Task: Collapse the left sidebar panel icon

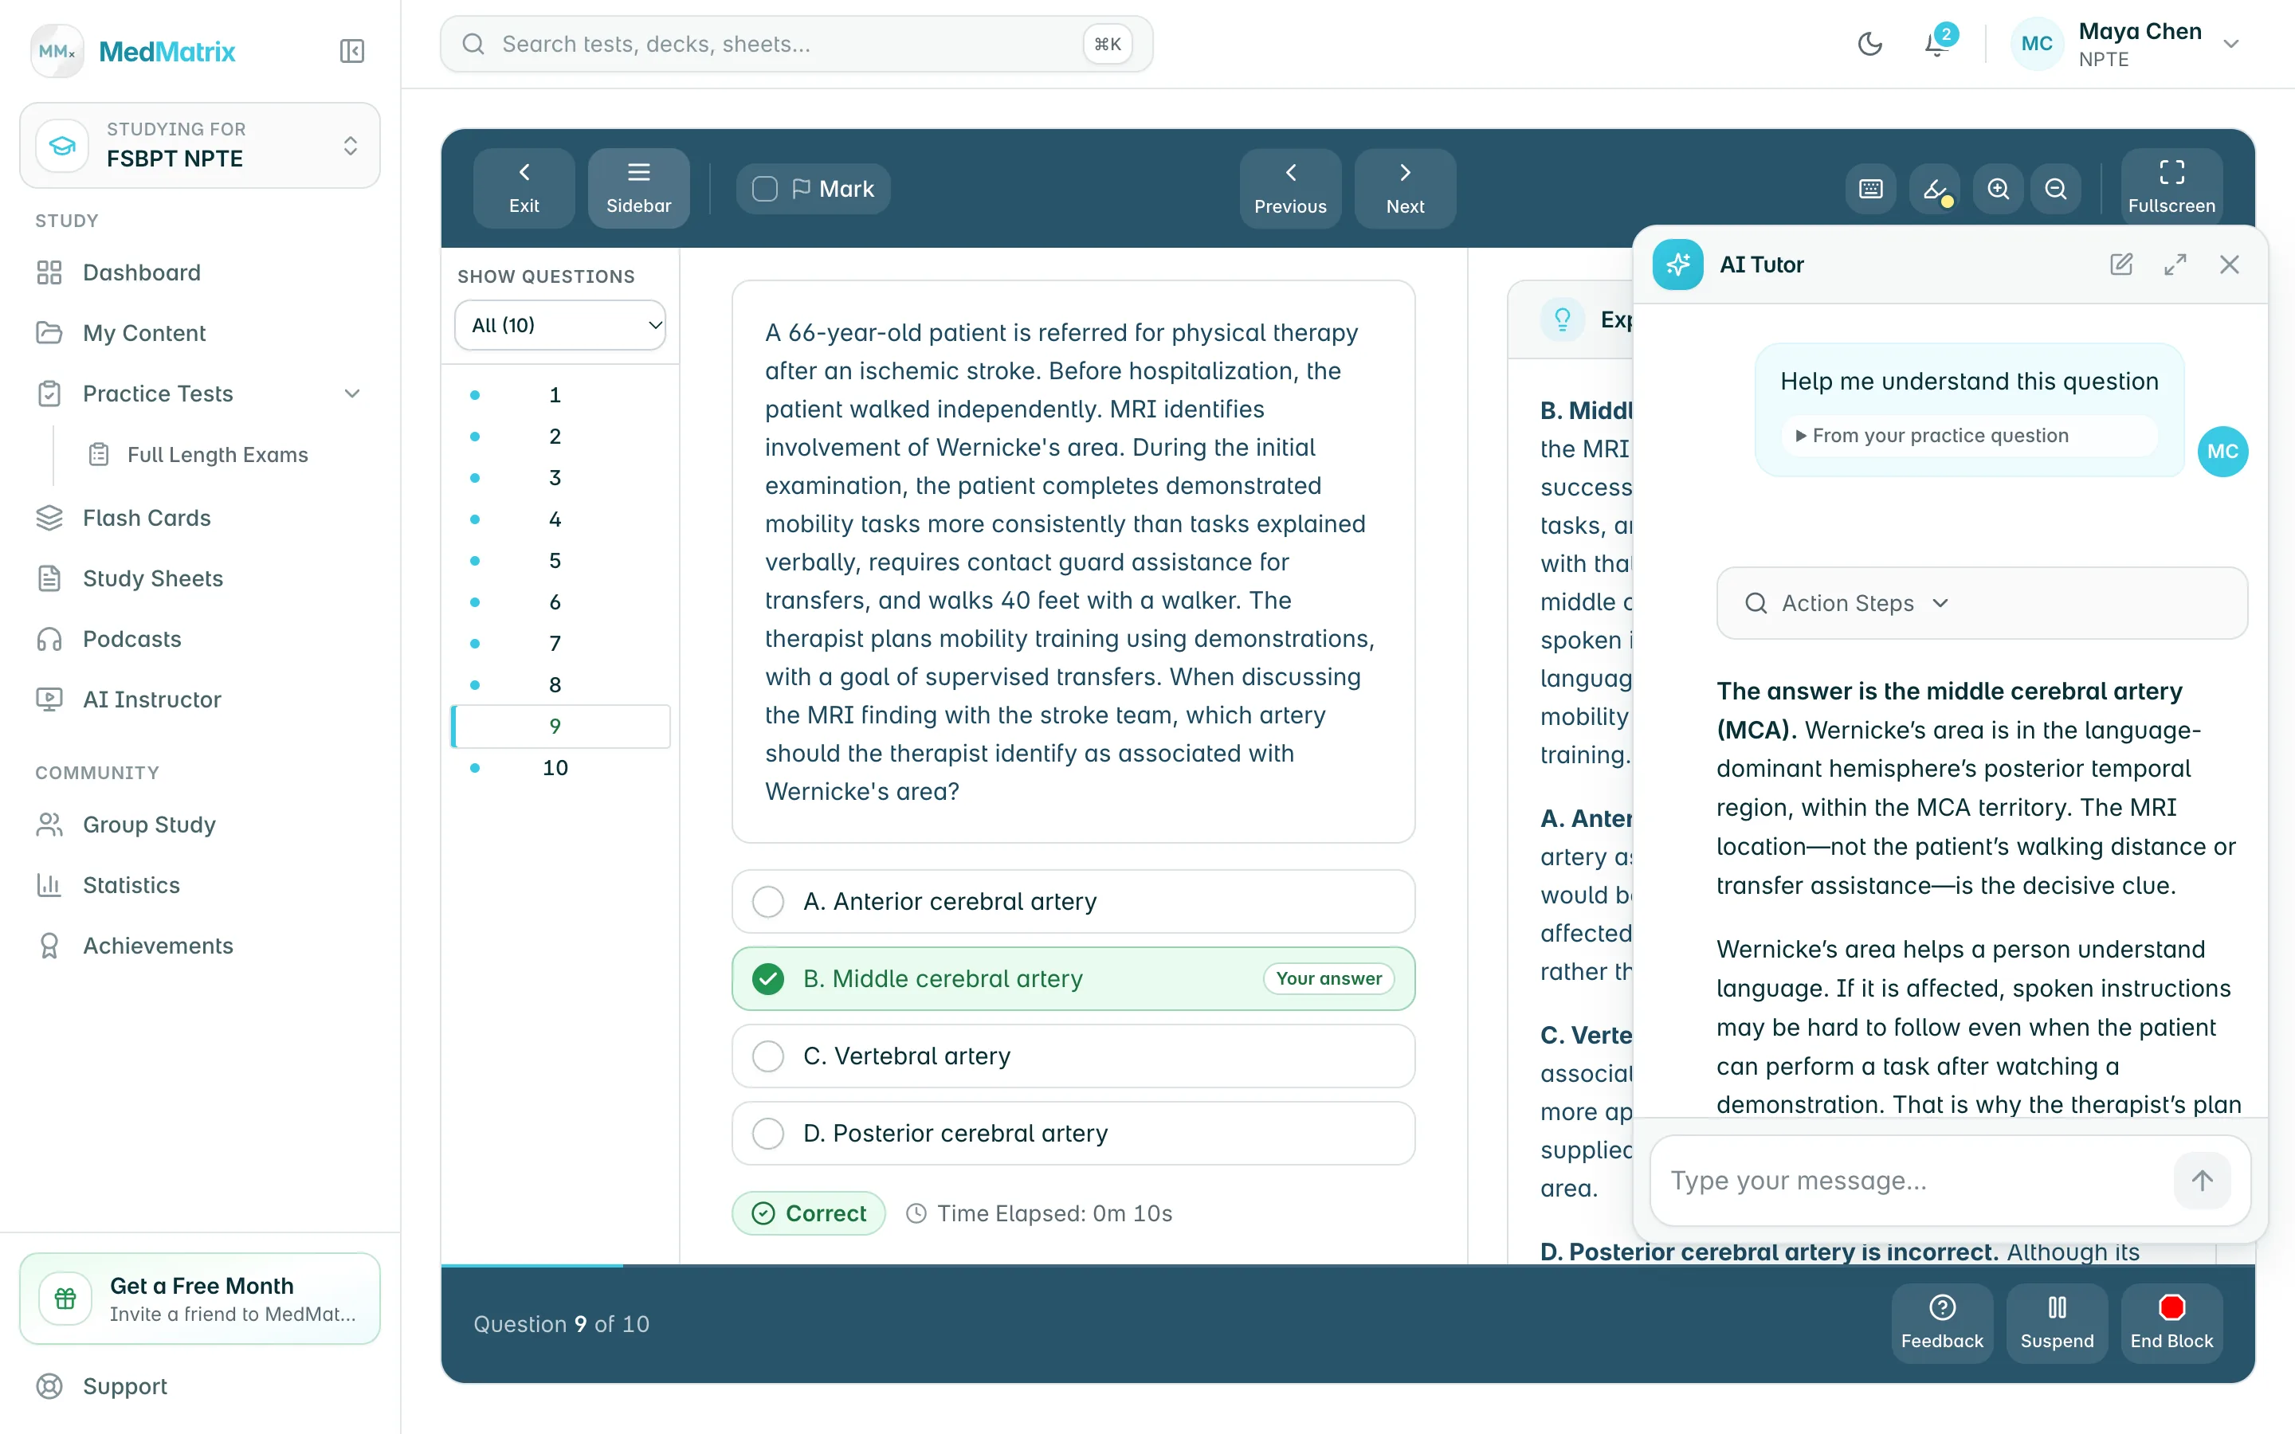Action: coord(352,50)
